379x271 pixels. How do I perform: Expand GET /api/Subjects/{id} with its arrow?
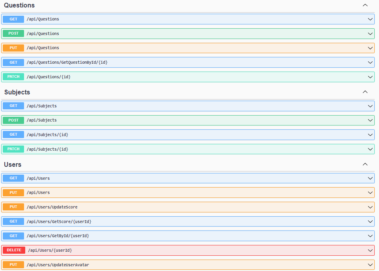370,135
